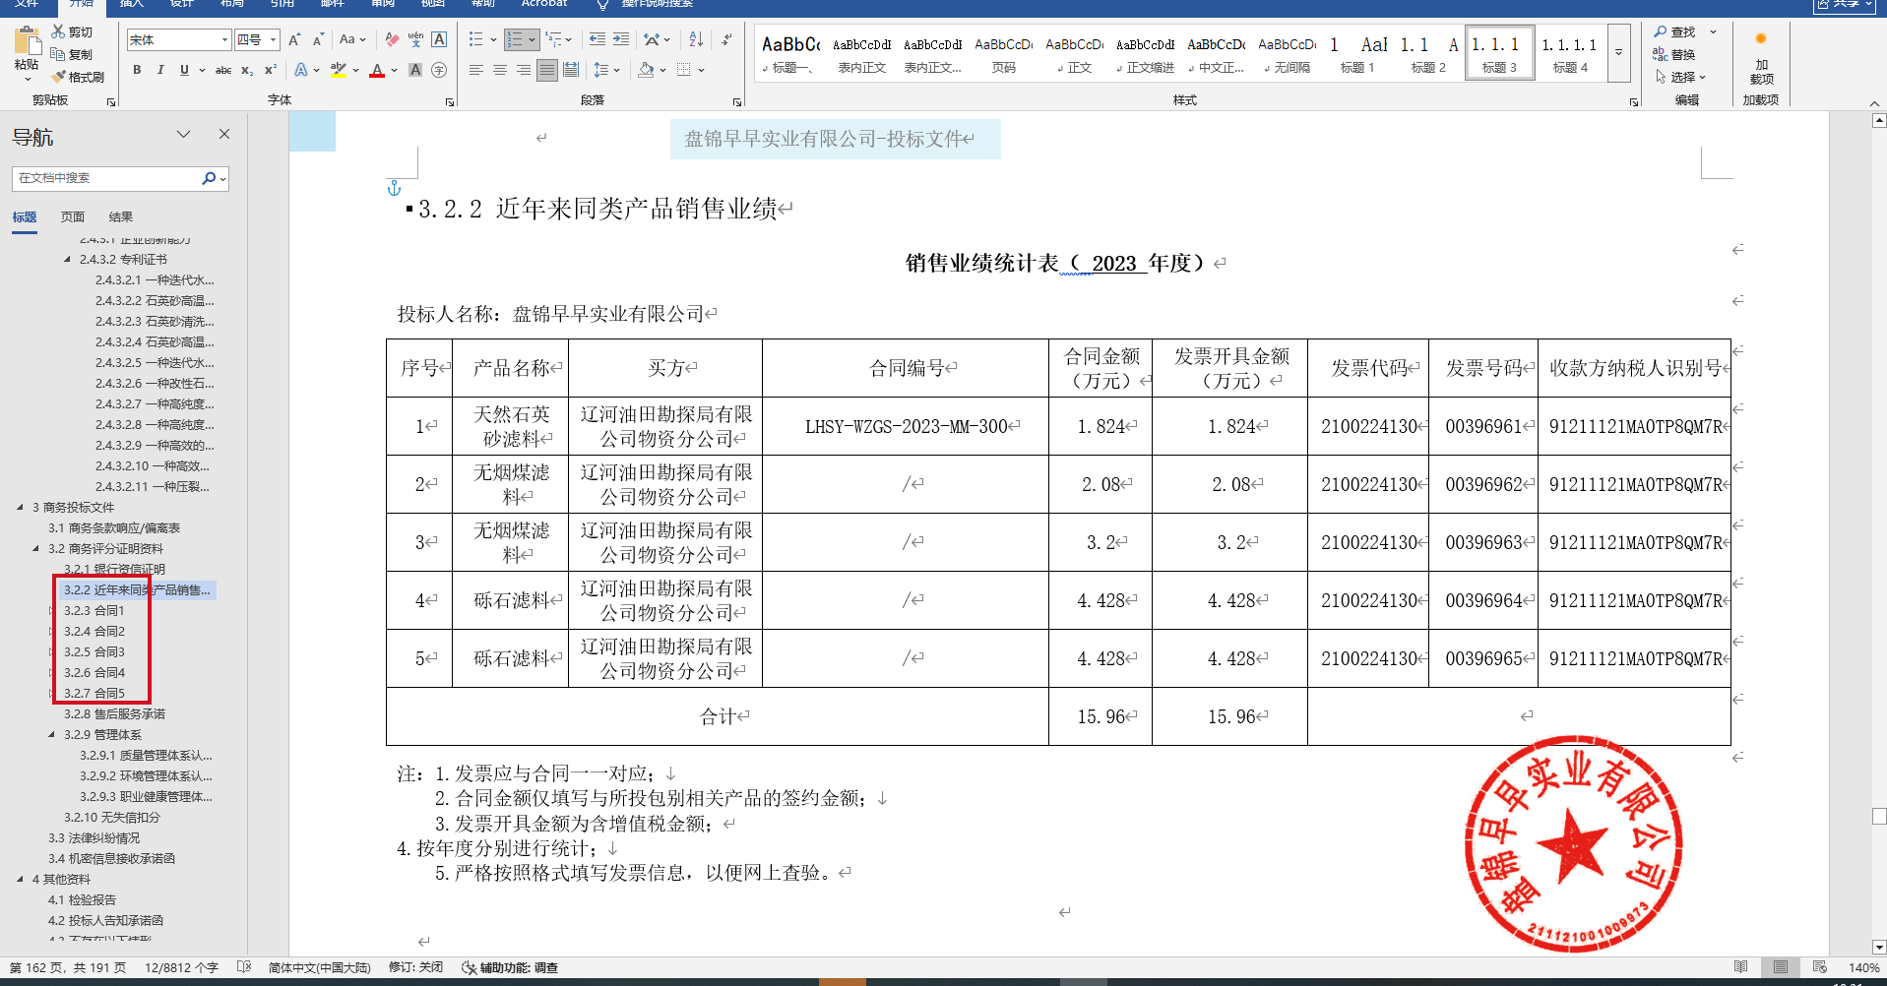
Task: Go to '4.1 检验报告' heading
Action: pyautogui.click(x=82, y=900)
